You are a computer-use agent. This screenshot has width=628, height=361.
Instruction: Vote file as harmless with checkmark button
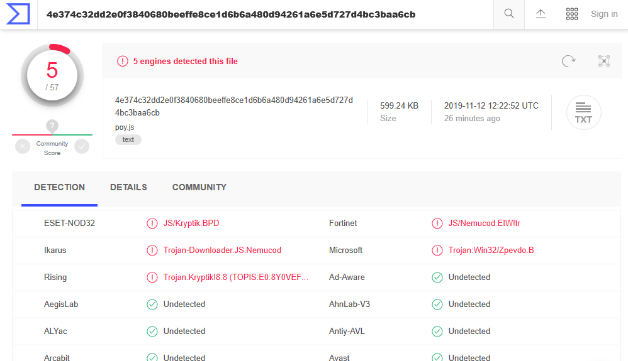[x=82, y=146]
